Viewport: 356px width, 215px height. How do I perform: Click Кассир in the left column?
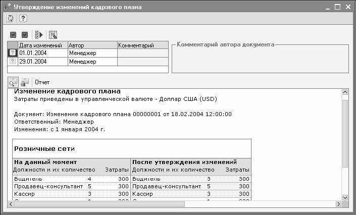(24, 194)
